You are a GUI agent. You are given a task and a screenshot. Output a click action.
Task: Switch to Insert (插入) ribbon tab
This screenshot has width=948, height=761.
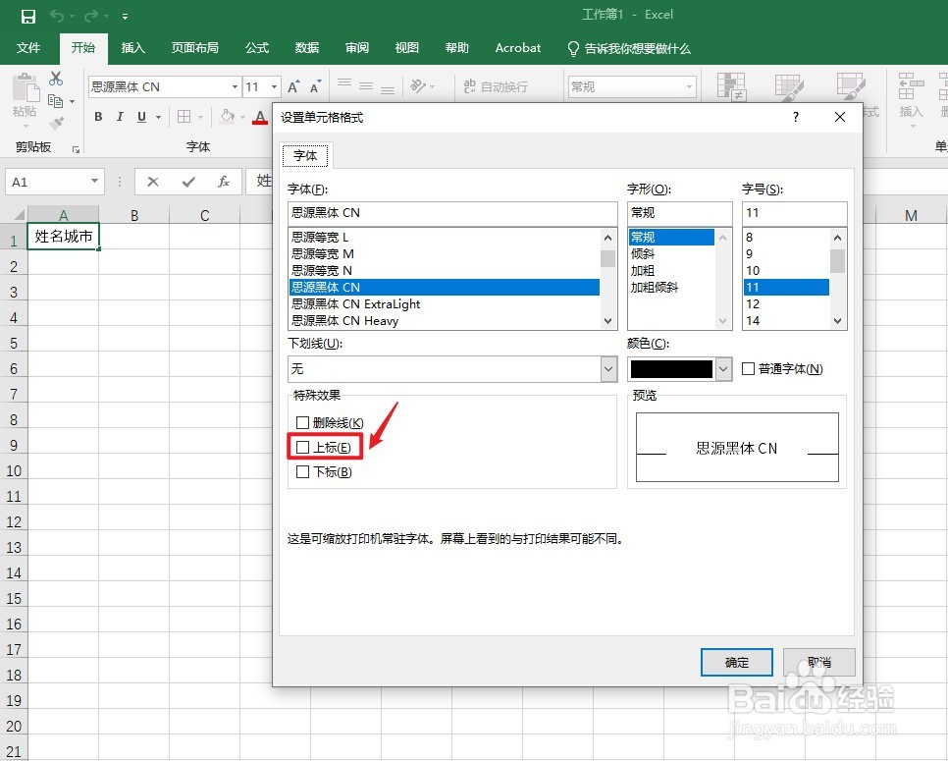coord(132,48)
